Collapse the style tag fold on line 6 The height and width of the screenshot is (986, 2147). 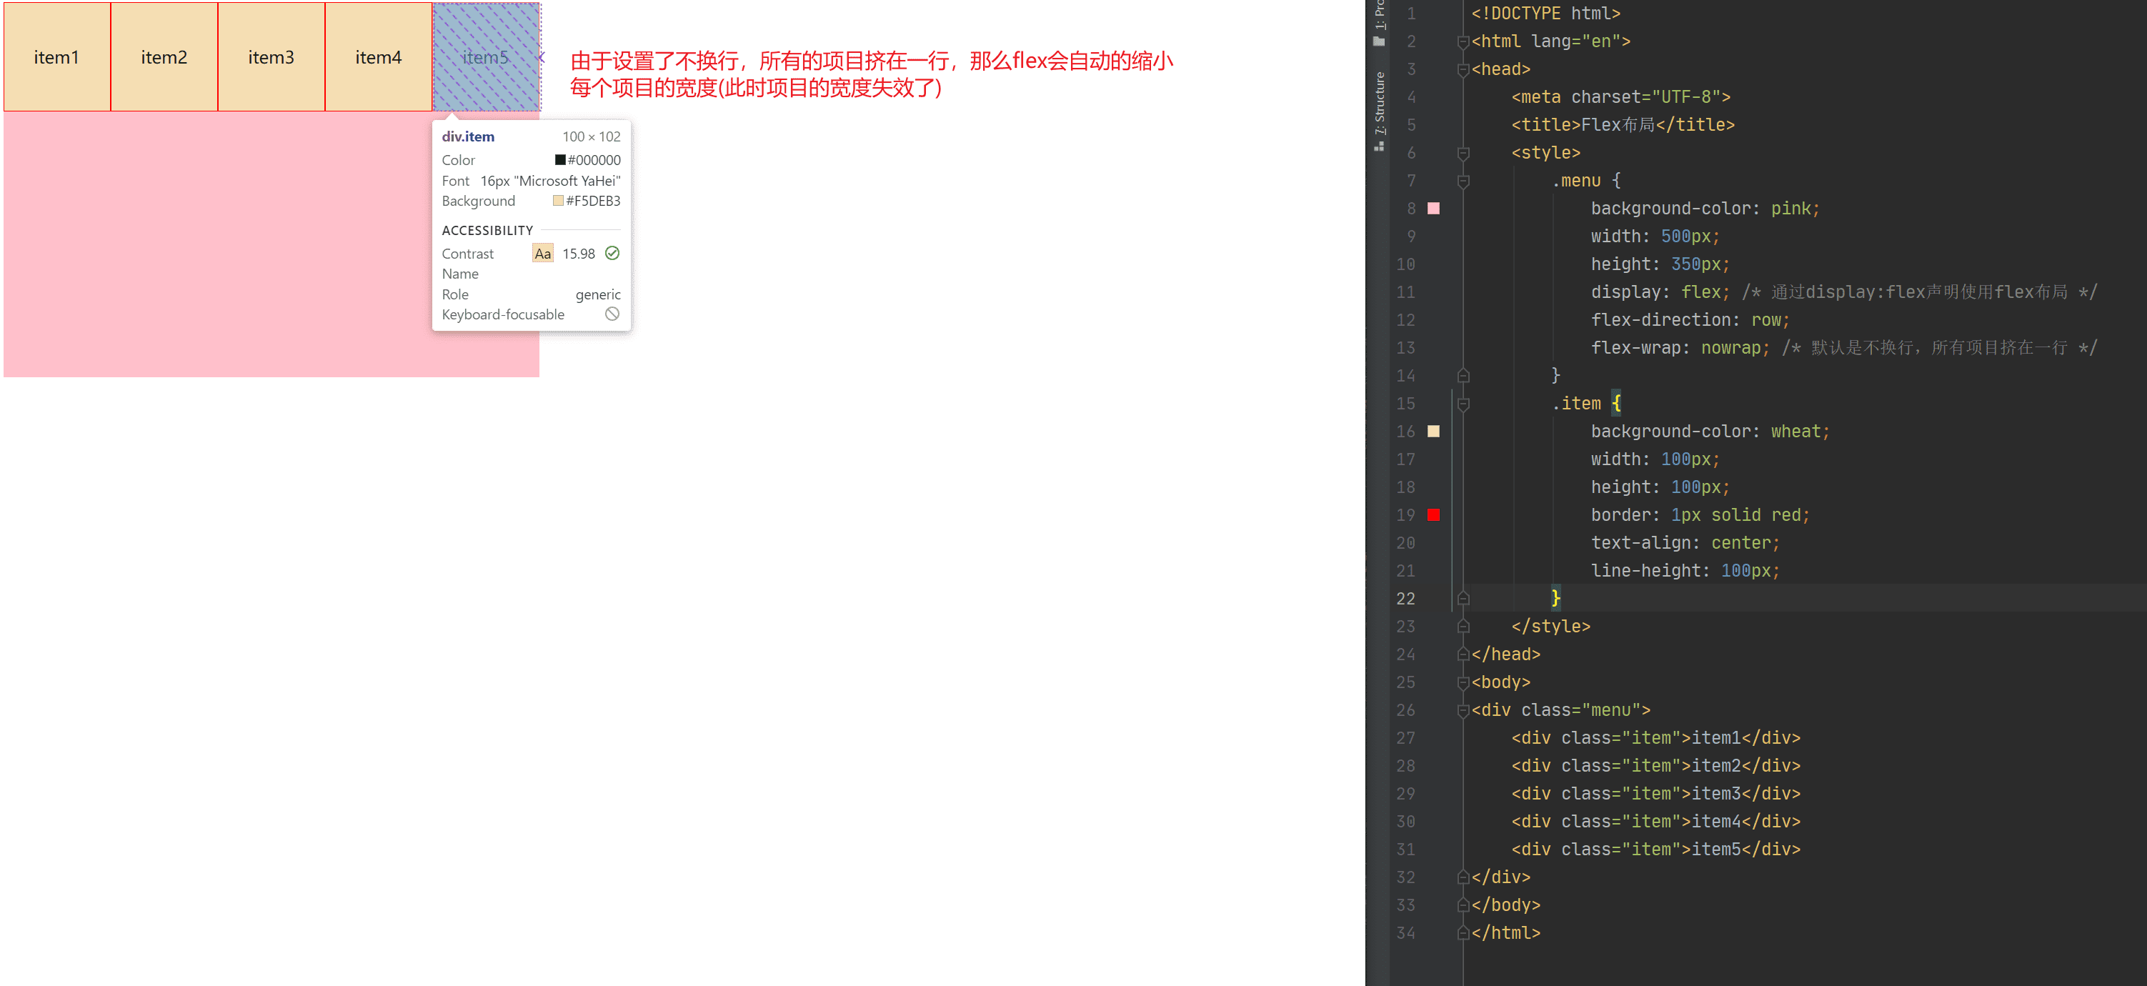(x=1463, y=154)
